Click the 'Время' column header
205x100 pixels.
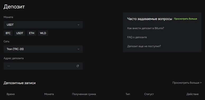(x=11, y=94)
